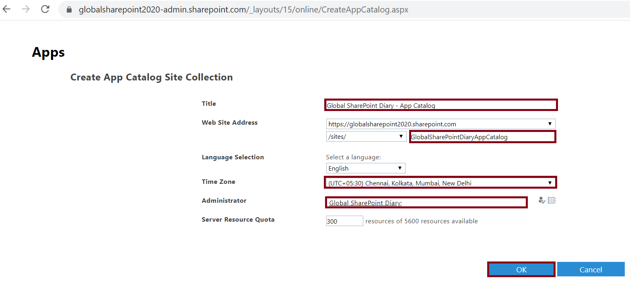Click inside the Title text field
This screenshot has width=630, height=282.
[x=441, y=105]
